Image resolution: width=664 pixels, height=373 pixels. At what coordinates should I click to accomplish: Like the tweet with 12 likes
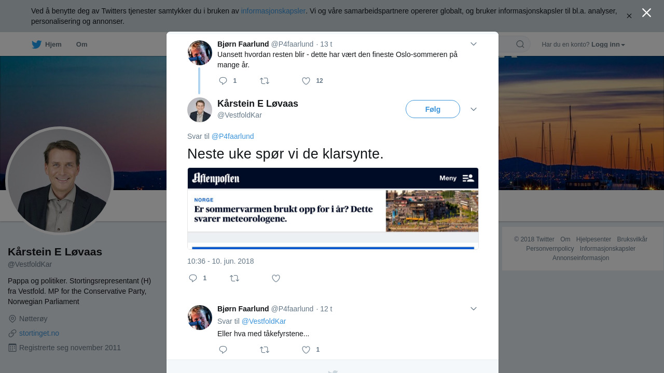(x=306, y=81)
